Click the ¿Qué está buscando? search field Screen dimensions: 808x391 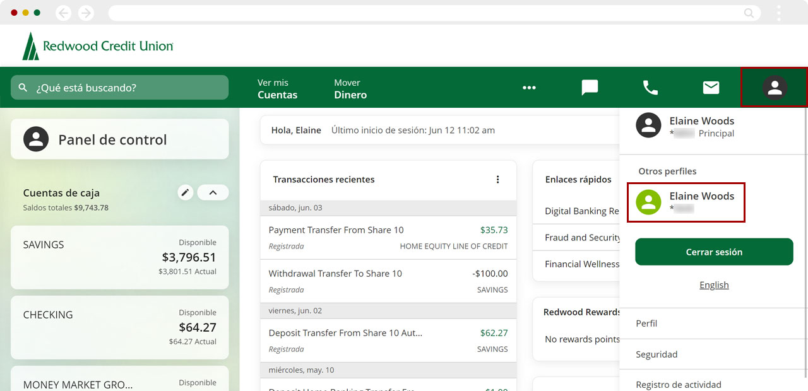(120, 88)
